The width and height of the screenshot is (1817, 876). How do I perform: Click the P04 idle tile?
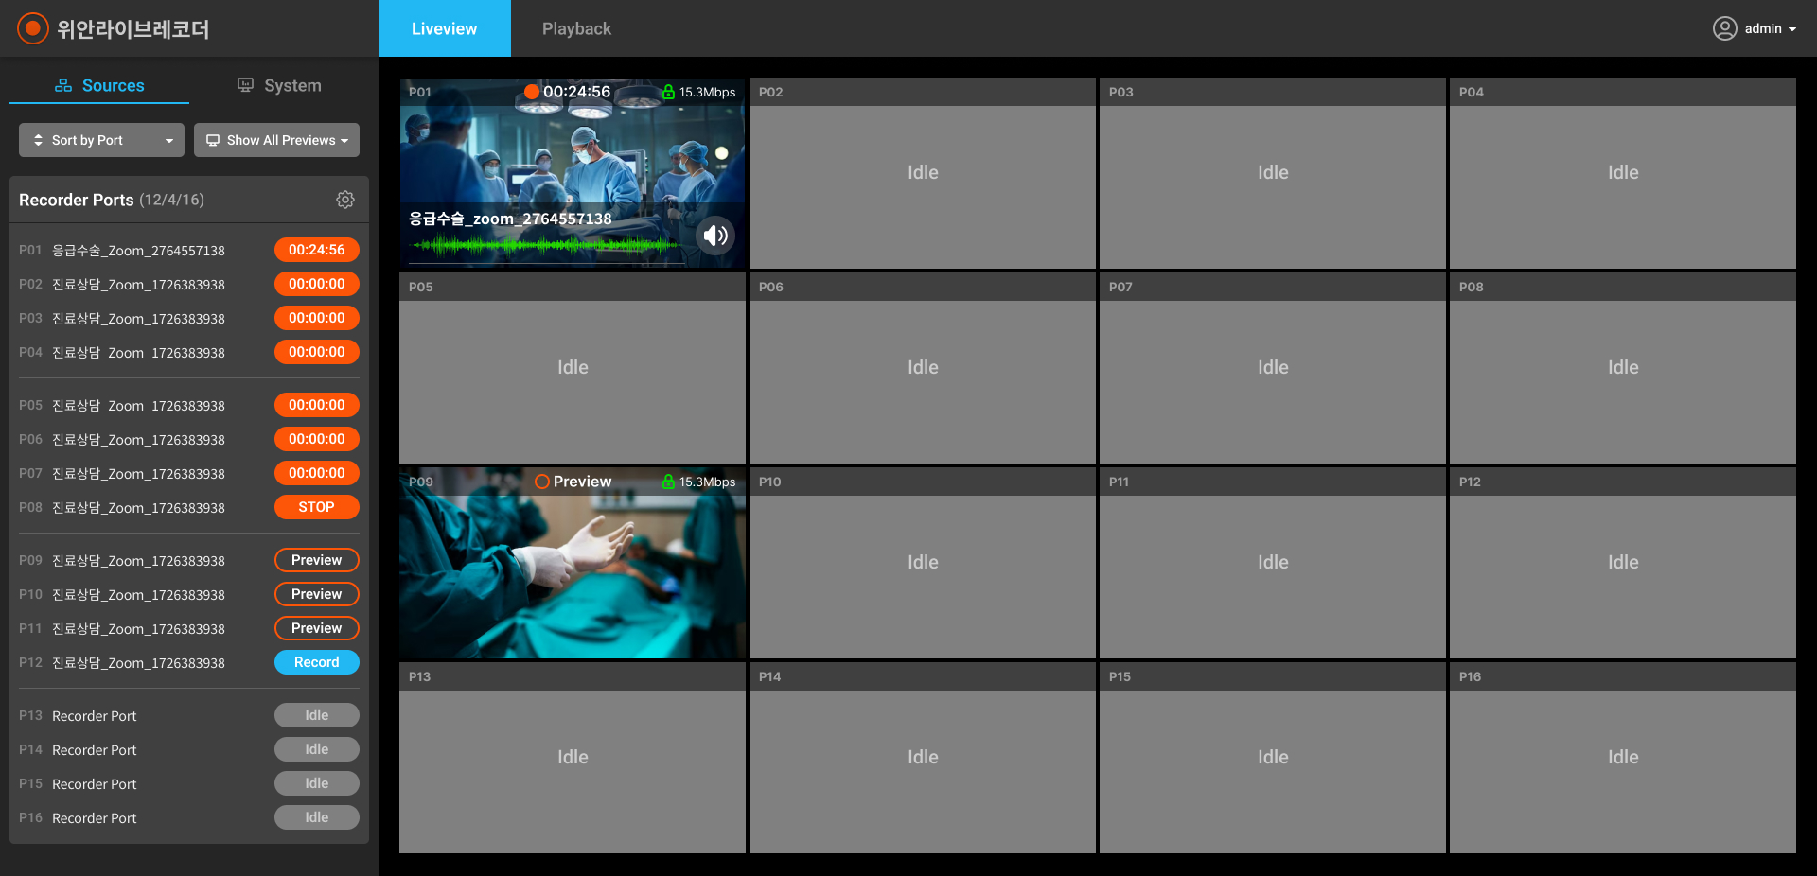pyautogui.click(x=1623, y=173)
